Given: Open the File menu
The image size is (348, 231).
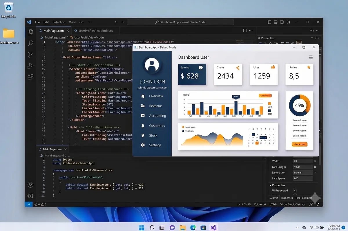Looking at the screenshot, I should click(x=37, y=22).
